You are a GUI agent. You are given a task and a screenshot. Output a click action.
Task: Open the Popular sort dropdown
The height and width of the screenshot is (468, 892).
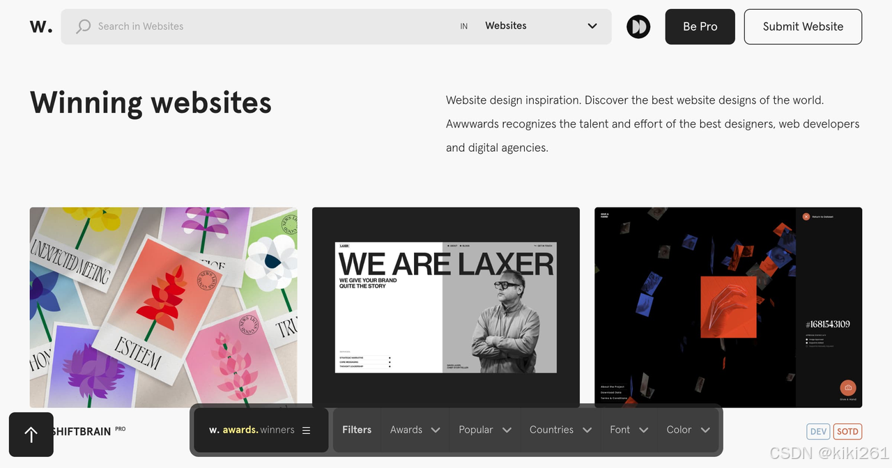pos(485,430)
